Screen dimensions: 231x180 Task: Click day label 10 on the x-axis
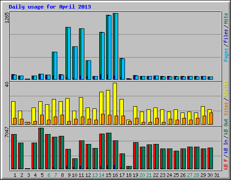[x=74, y=175]
